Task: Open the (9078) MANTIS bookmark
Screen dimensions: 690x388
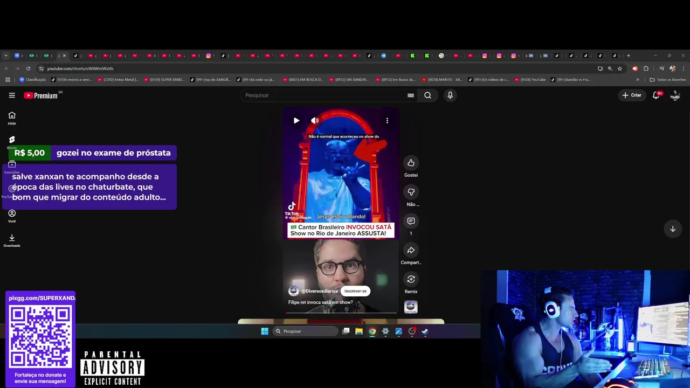Action: tap(443, 80)
